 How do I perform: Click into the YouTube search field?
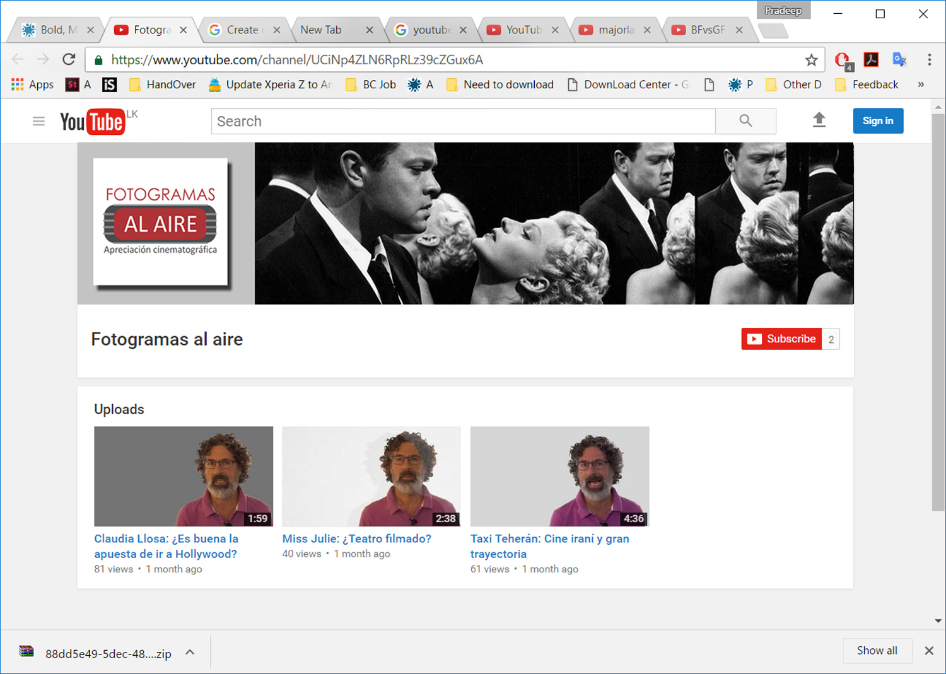click(463, 121)
